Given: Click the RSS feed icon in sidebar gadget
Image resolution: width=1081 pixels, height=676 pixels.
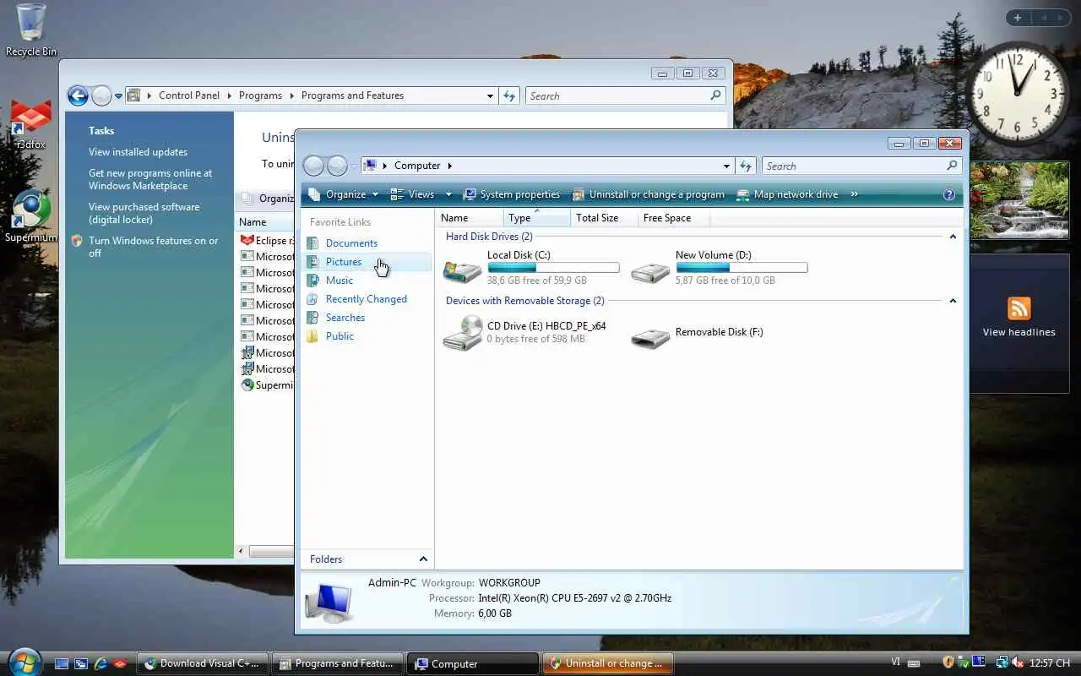Looking at the screenshot, I should coord(1019,308).
